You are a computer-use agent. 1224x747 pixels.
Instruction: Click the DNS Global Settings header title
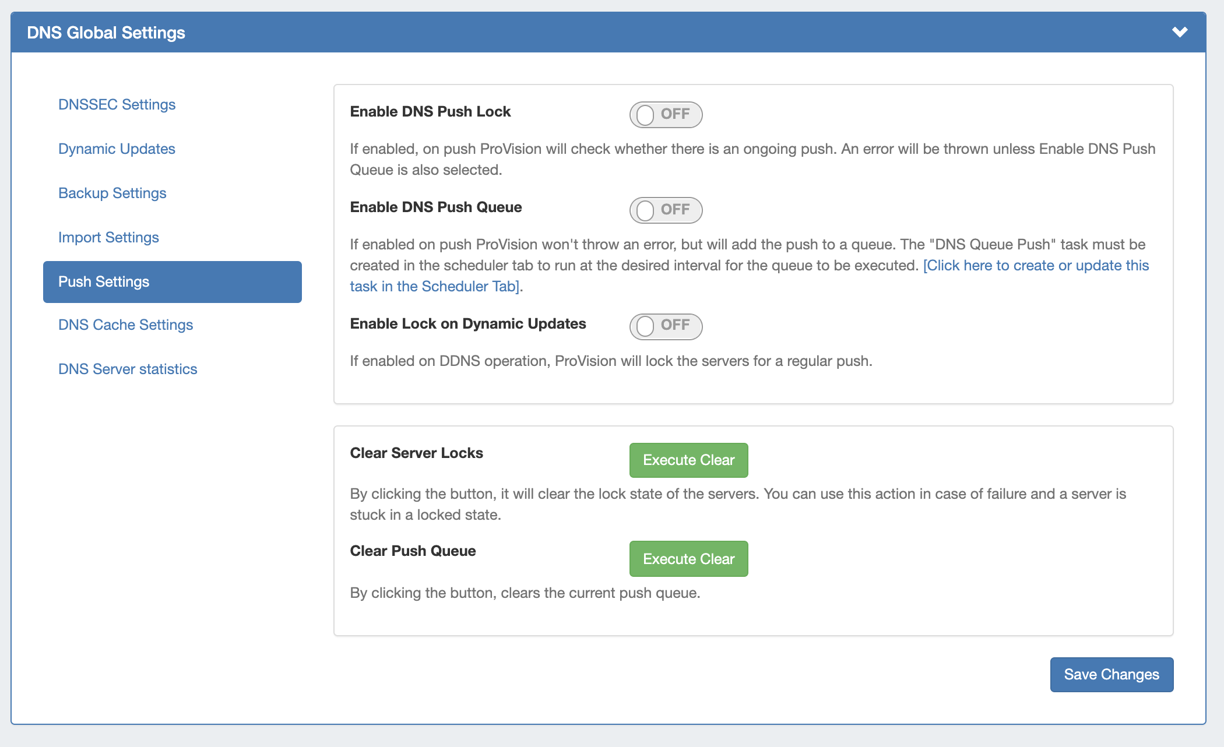coord(106,33)
